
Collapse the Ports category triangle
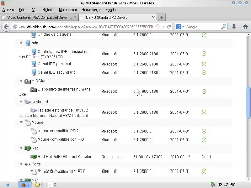pyautogui.click(x=21, y=164)
